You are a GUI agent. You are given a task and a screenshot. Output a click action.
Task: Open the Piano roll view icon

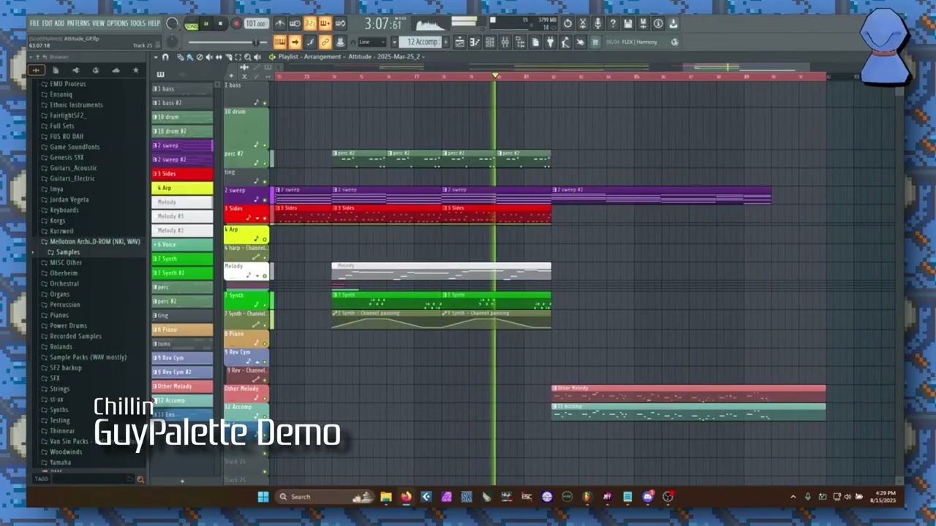(x=475, y=42)
